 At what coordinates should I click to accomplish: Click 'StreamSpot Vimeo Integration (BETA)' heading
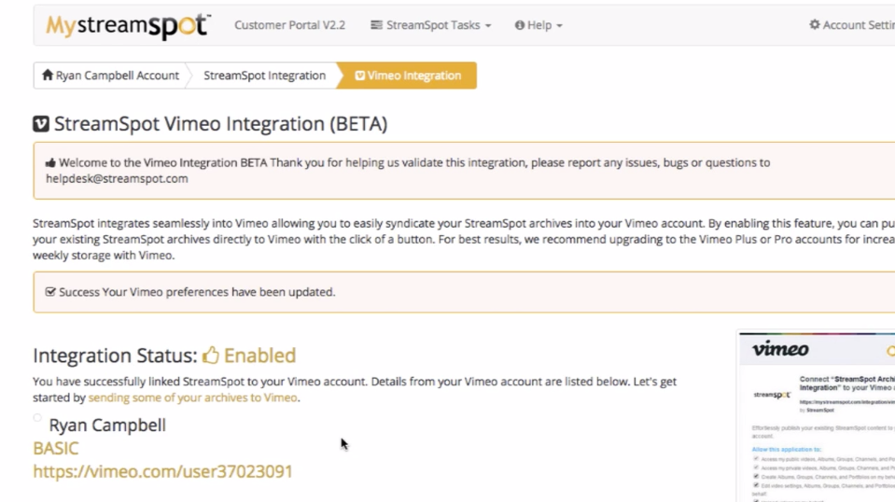pyautogui.click(x=220, y=124)
